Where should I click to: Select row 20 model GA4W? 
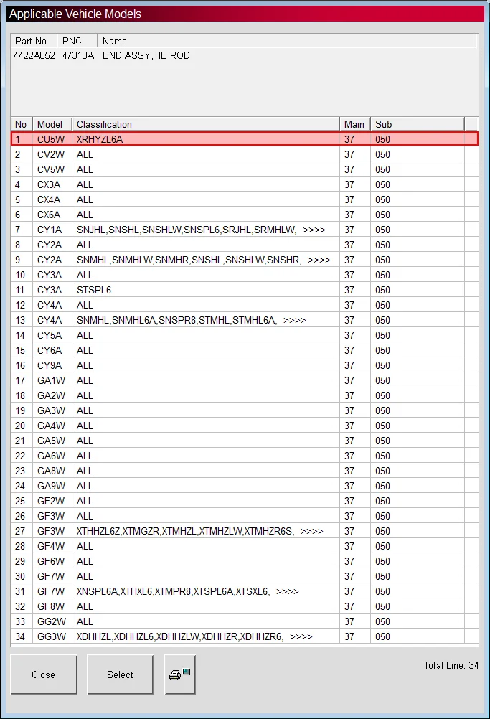click(52, 426)
